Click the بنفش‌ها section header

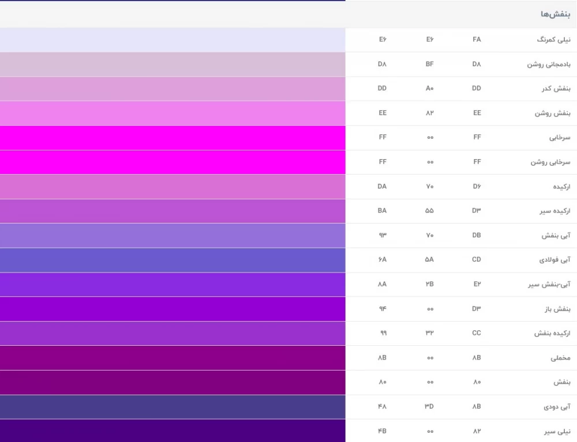555,14
